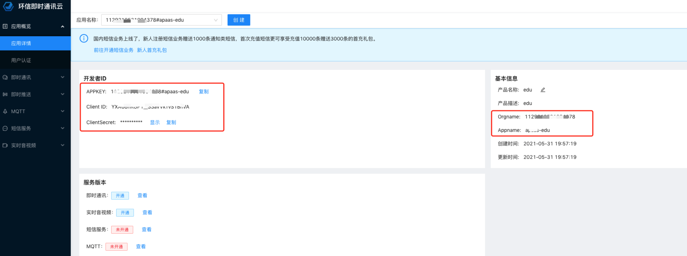
Task: Open the 短信服务 menu section
Action: click(35, 128)
